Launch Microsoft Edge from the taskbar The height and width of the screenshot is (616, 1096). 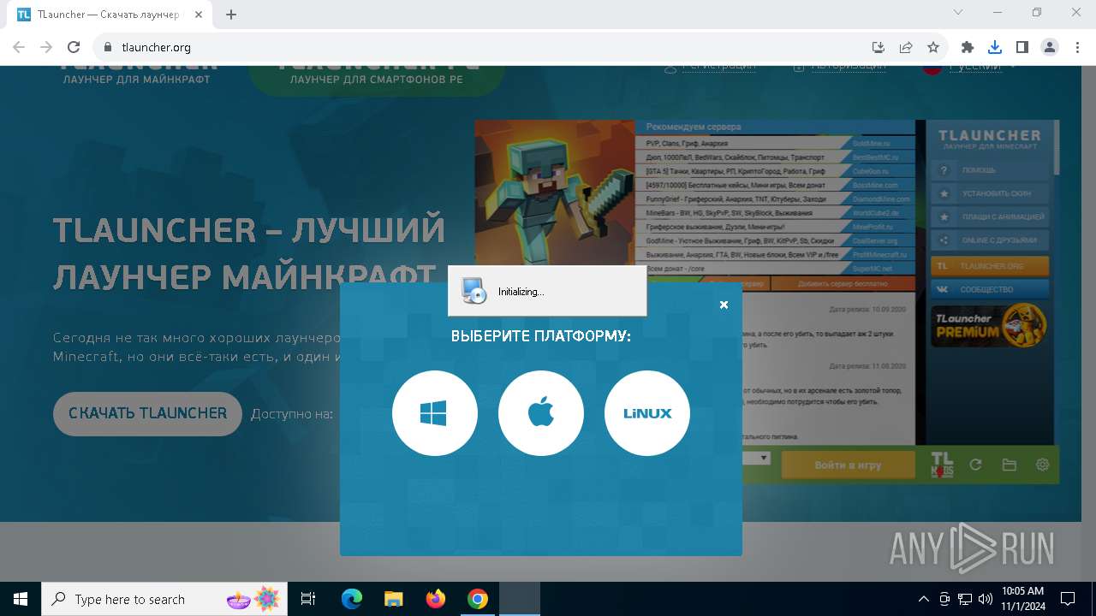[352, 599]
